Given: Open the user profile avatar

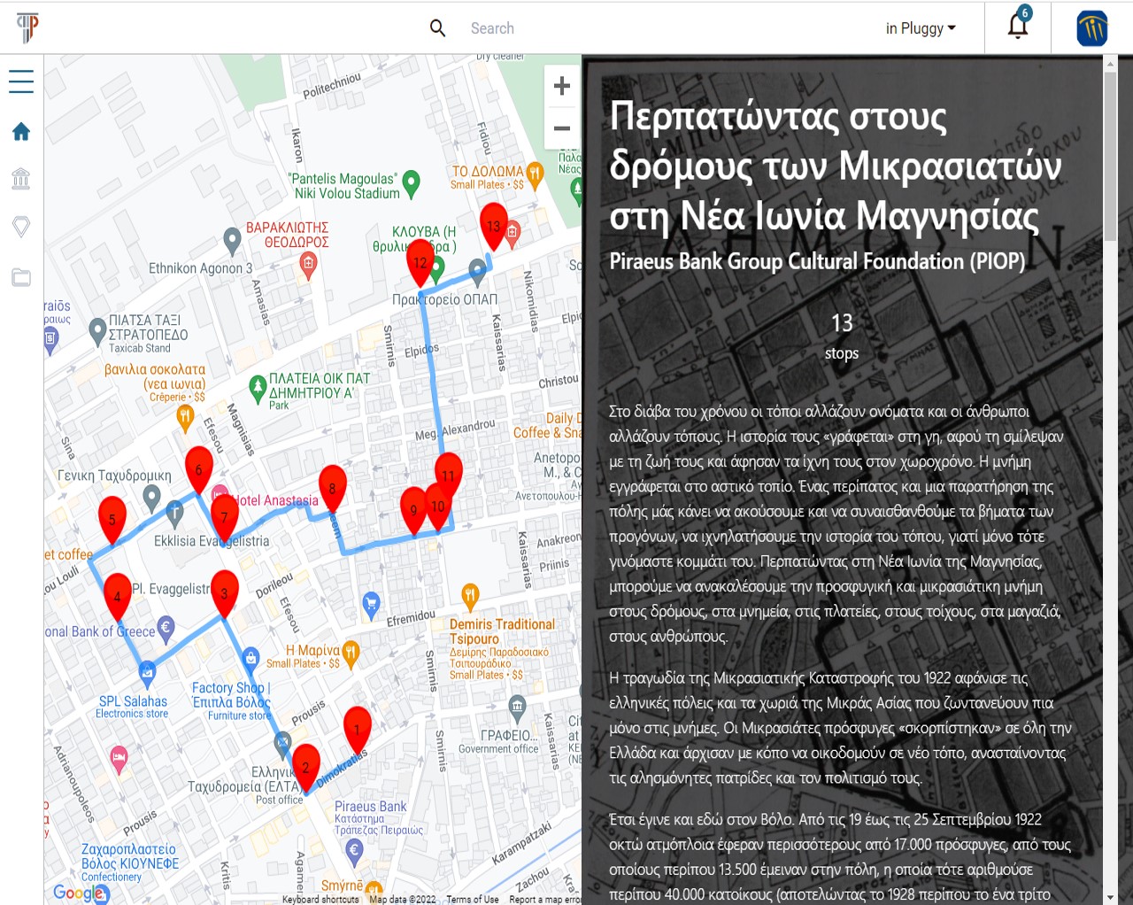Looking at the screenshot, I should (x=1091, y=28).
